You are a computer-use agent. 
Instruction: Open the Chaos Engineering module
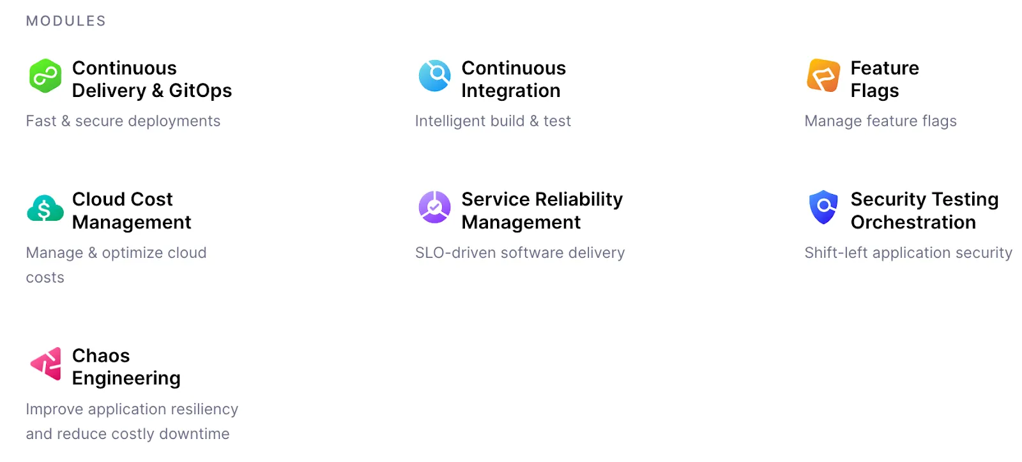(126, 366)
